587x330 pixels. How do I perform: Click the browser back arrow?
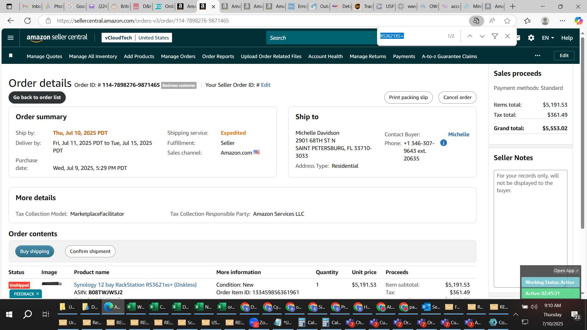click(11, 20)
